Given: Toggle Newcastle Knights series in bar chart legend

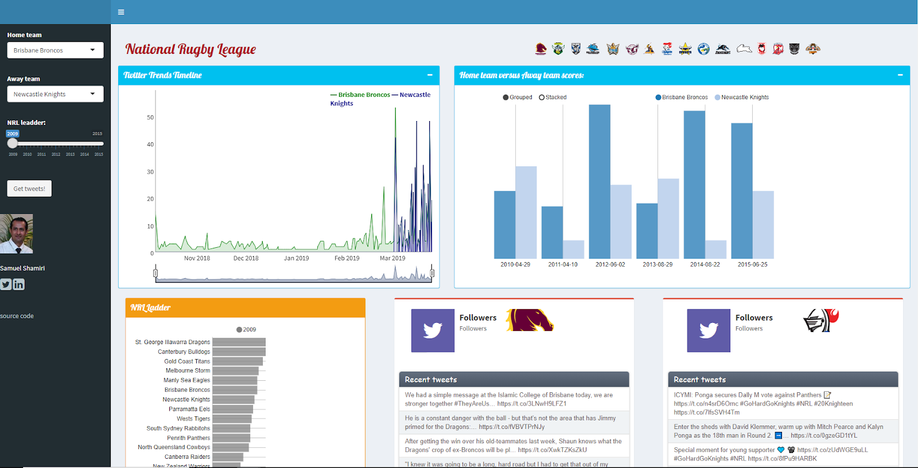Looking at the screenshot, I should click(x=742, y=97).
